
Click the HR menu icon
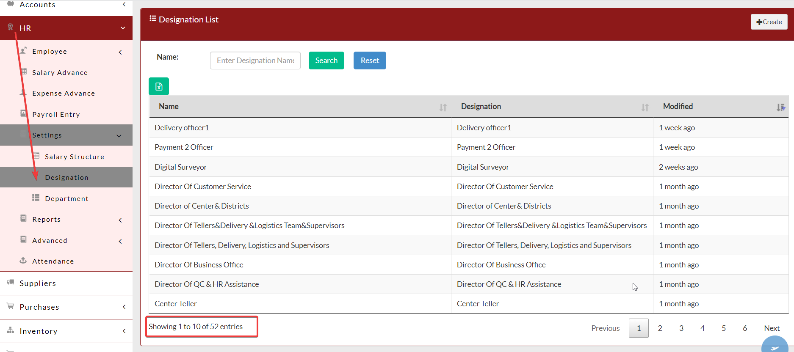click(11, 27)
